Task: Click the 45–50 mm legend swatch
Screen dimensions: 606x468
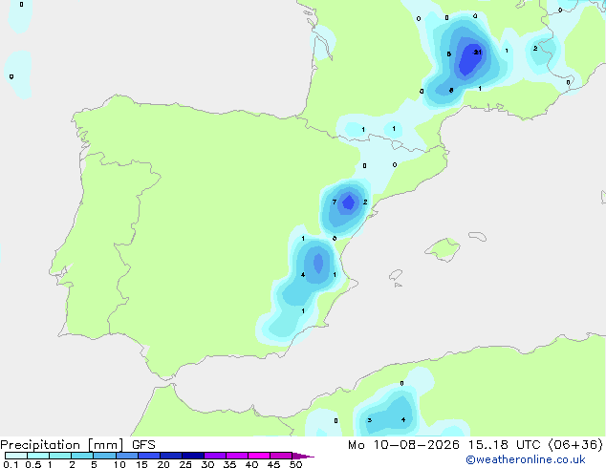Action: 281,456
